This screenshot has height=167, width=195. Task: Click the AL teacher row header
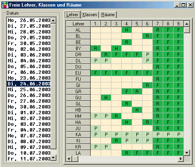pyautogui.click(x=78, y=30)
